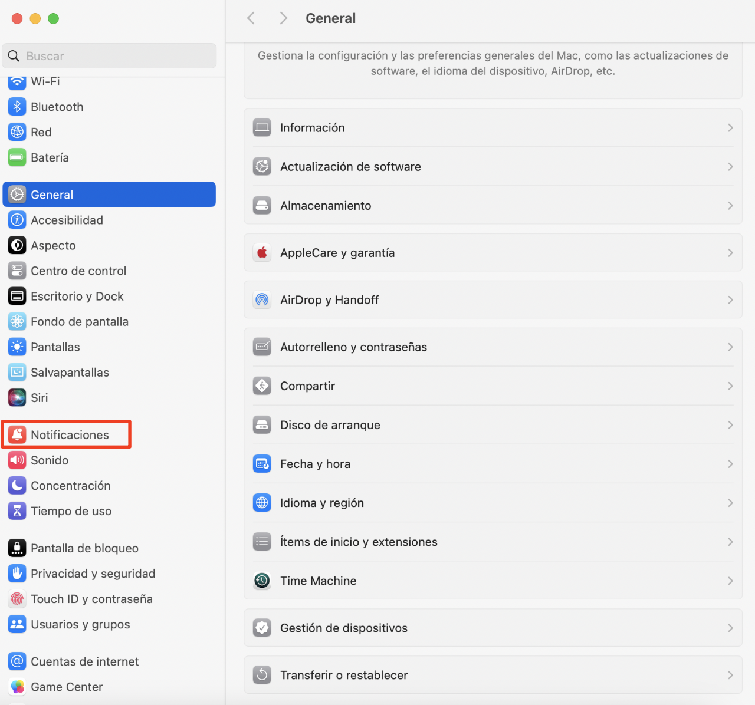Select Siri in the sidebar
The height and width of the screenshot is (705, 755).
coord(40,397)
